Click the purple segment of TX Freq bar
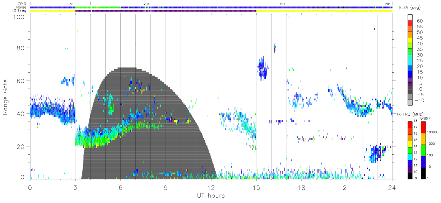The width and height of the screenshot is (441, 203). pos(166,11)
